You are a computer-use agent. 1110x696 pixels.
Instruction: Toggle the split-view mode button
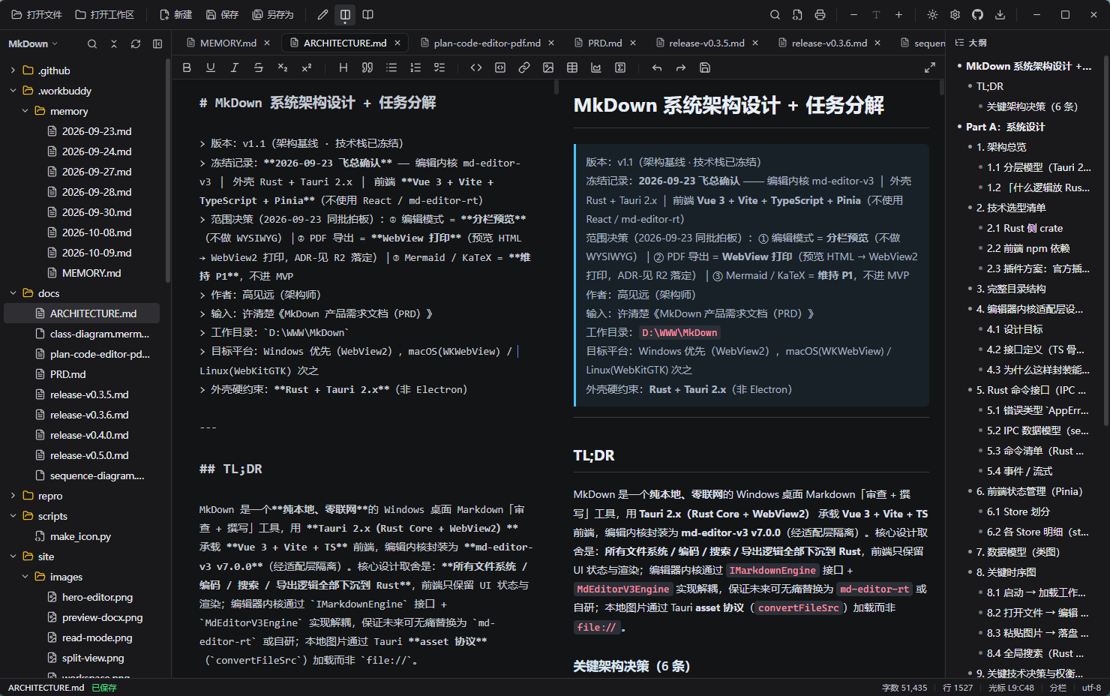[345, 14]
